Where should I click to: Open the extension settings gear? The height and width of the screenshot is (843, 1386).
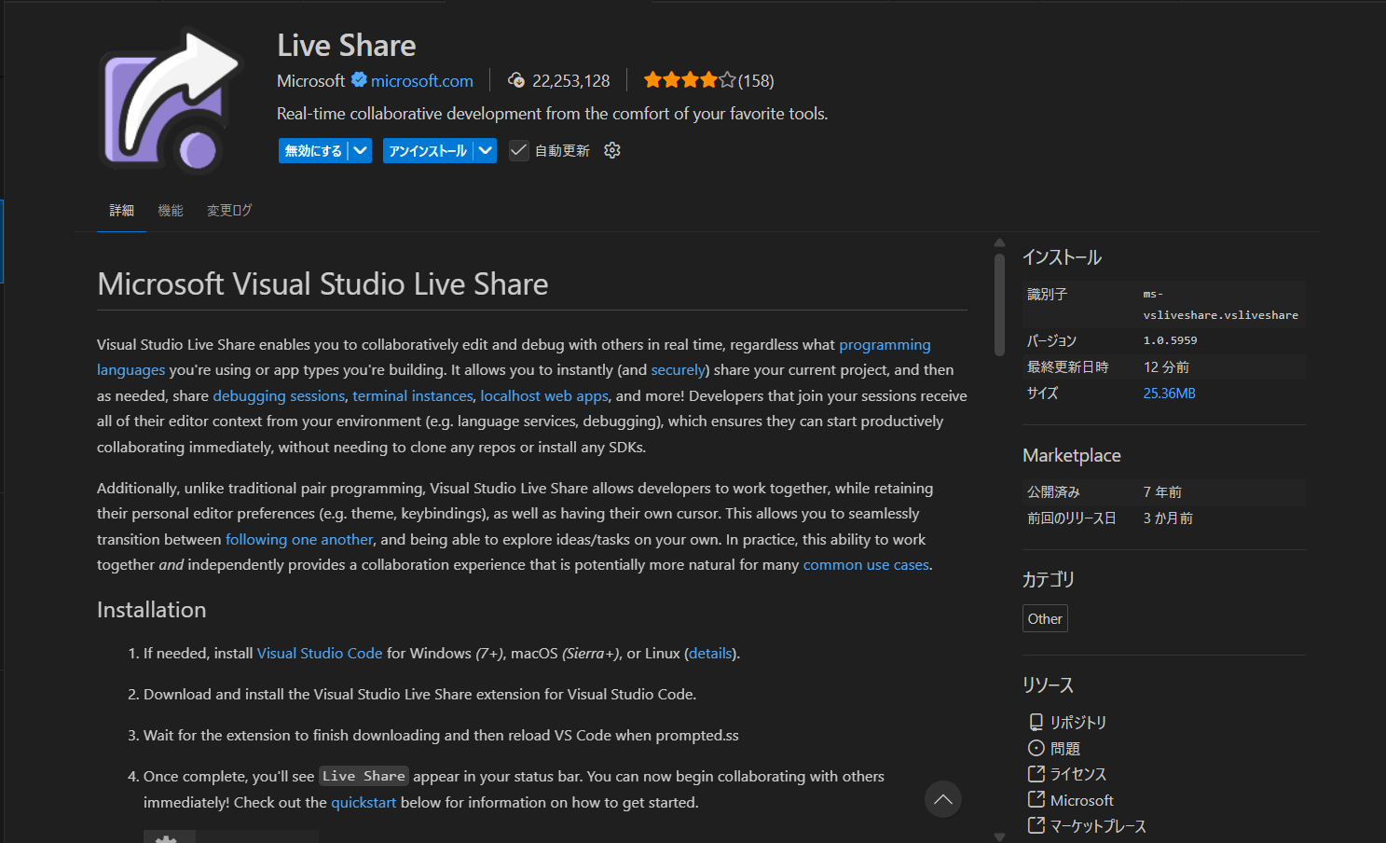pyautogui.click(x=612, y=150)
